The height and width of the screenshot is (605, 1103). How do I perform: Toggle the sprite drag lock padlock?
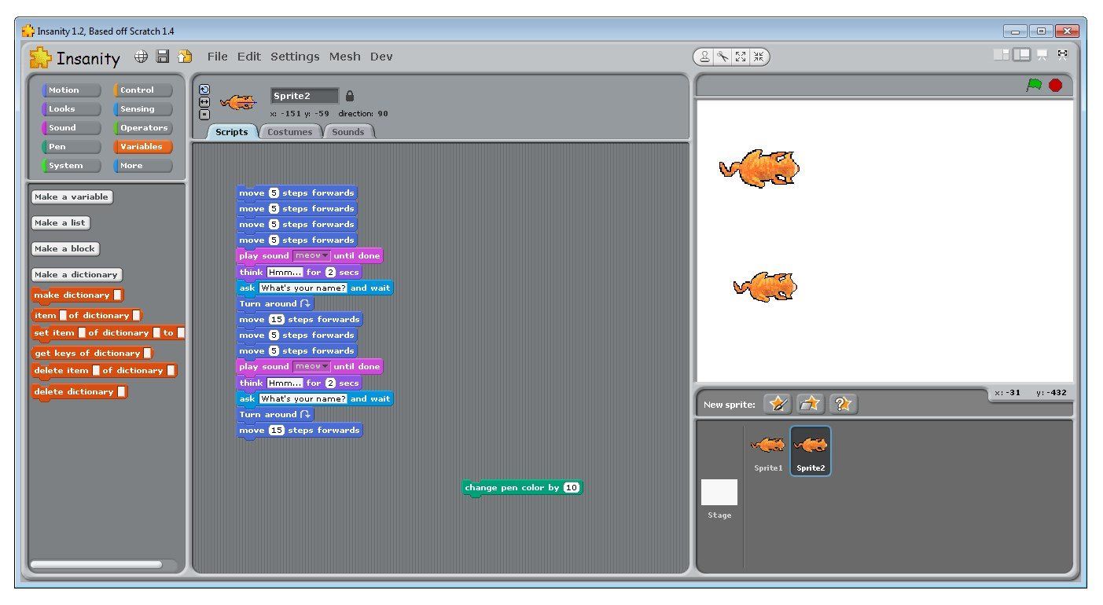coord(350,96)
